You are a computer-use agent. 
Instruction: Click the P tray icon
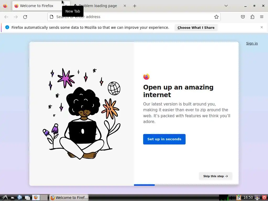[x=239, y=198]
